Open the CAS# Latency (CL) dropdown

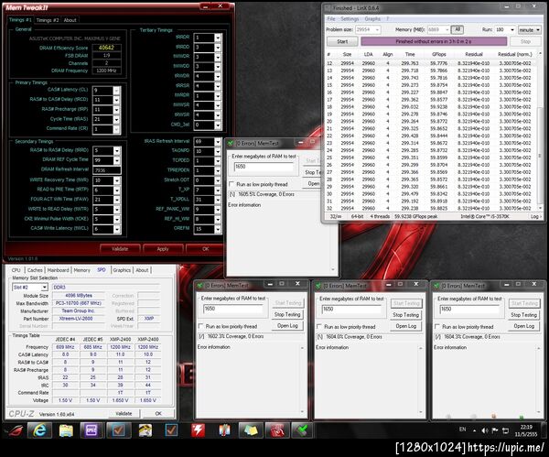point(116,91)
